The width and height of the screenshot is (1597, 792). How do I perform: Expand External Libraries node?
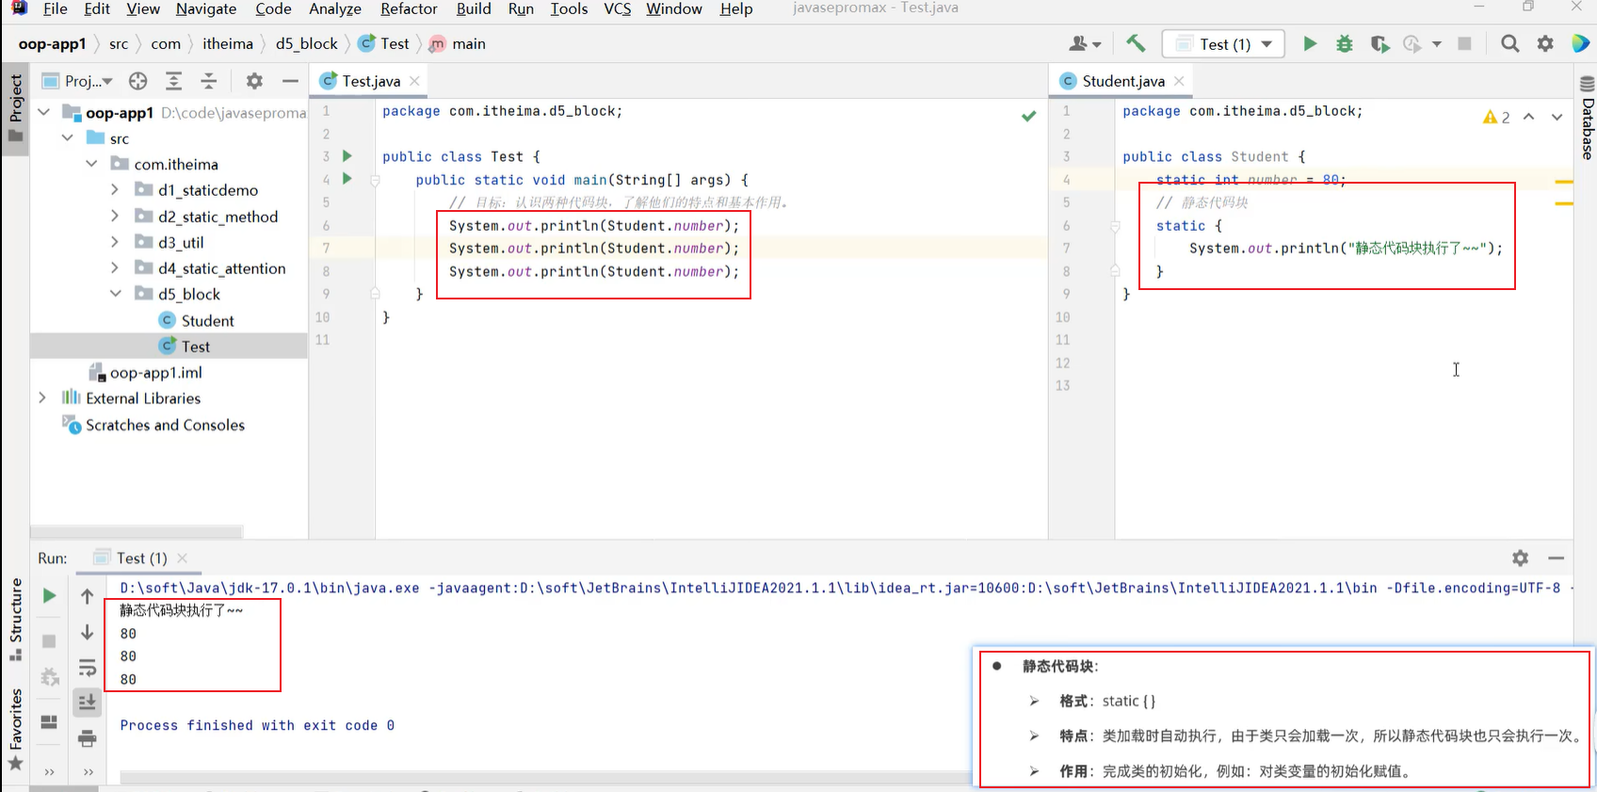coord(42,398)
